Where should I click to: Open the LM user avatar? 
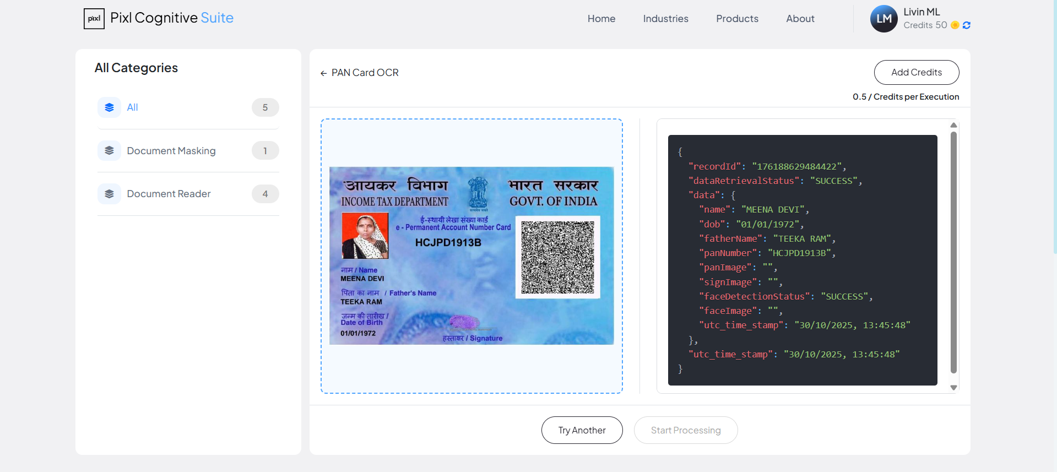[884, 19]
